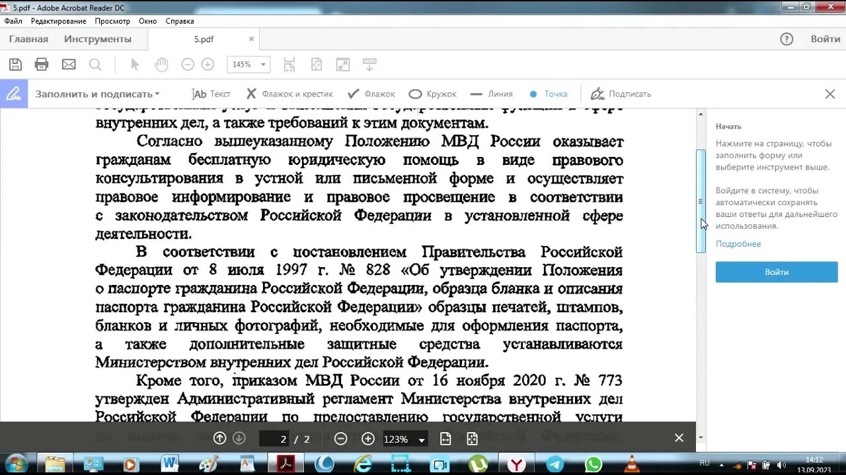Click the Подписать sign tool
Image resolution: width=846 pixels, height=475 pixels.
[x=621, y=94]
